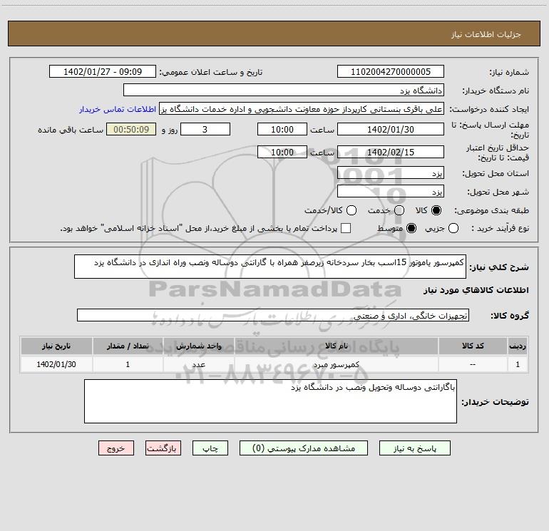Viewport: 549px width, 531px height.
Task: Click the خروج exit button
Action: click(116, 448)
